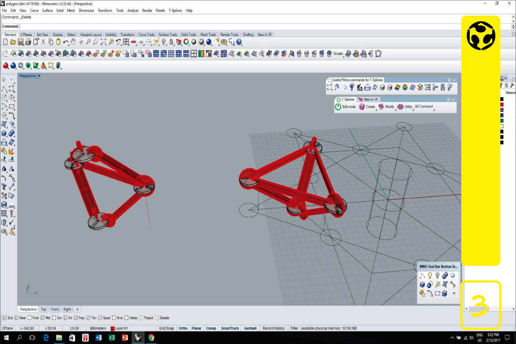
Task: Click the T-Splines Edit mode power icon
Action: (x=338, y=107)
